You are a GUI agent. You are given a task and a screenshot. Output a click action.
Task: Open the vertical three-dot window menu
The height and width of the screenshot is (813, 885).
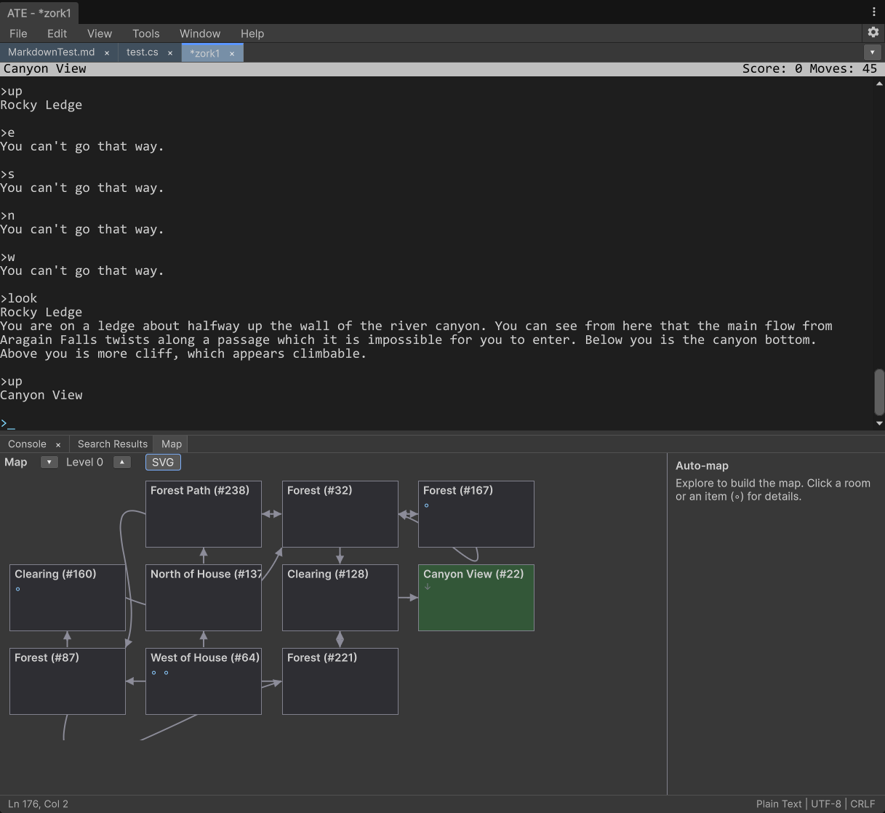[873, 12]
